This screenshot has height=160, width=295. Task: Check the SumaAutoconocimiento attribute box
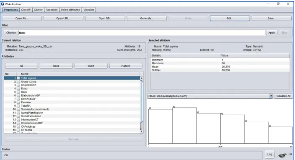[x=18, y=109]
